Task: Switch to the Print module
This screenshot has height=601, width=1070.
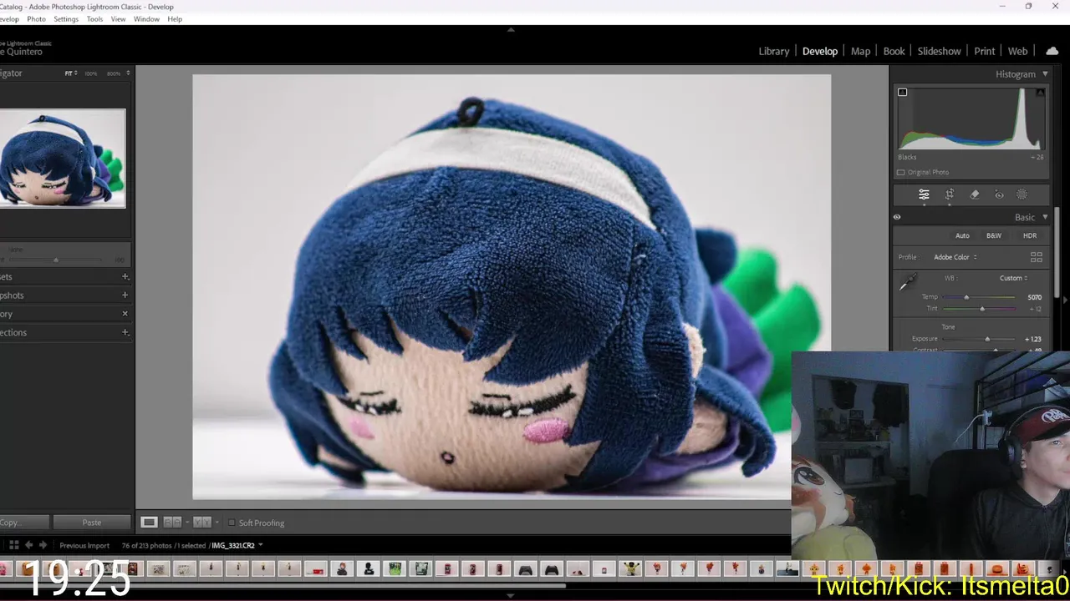Action: [x=985, y=51]
